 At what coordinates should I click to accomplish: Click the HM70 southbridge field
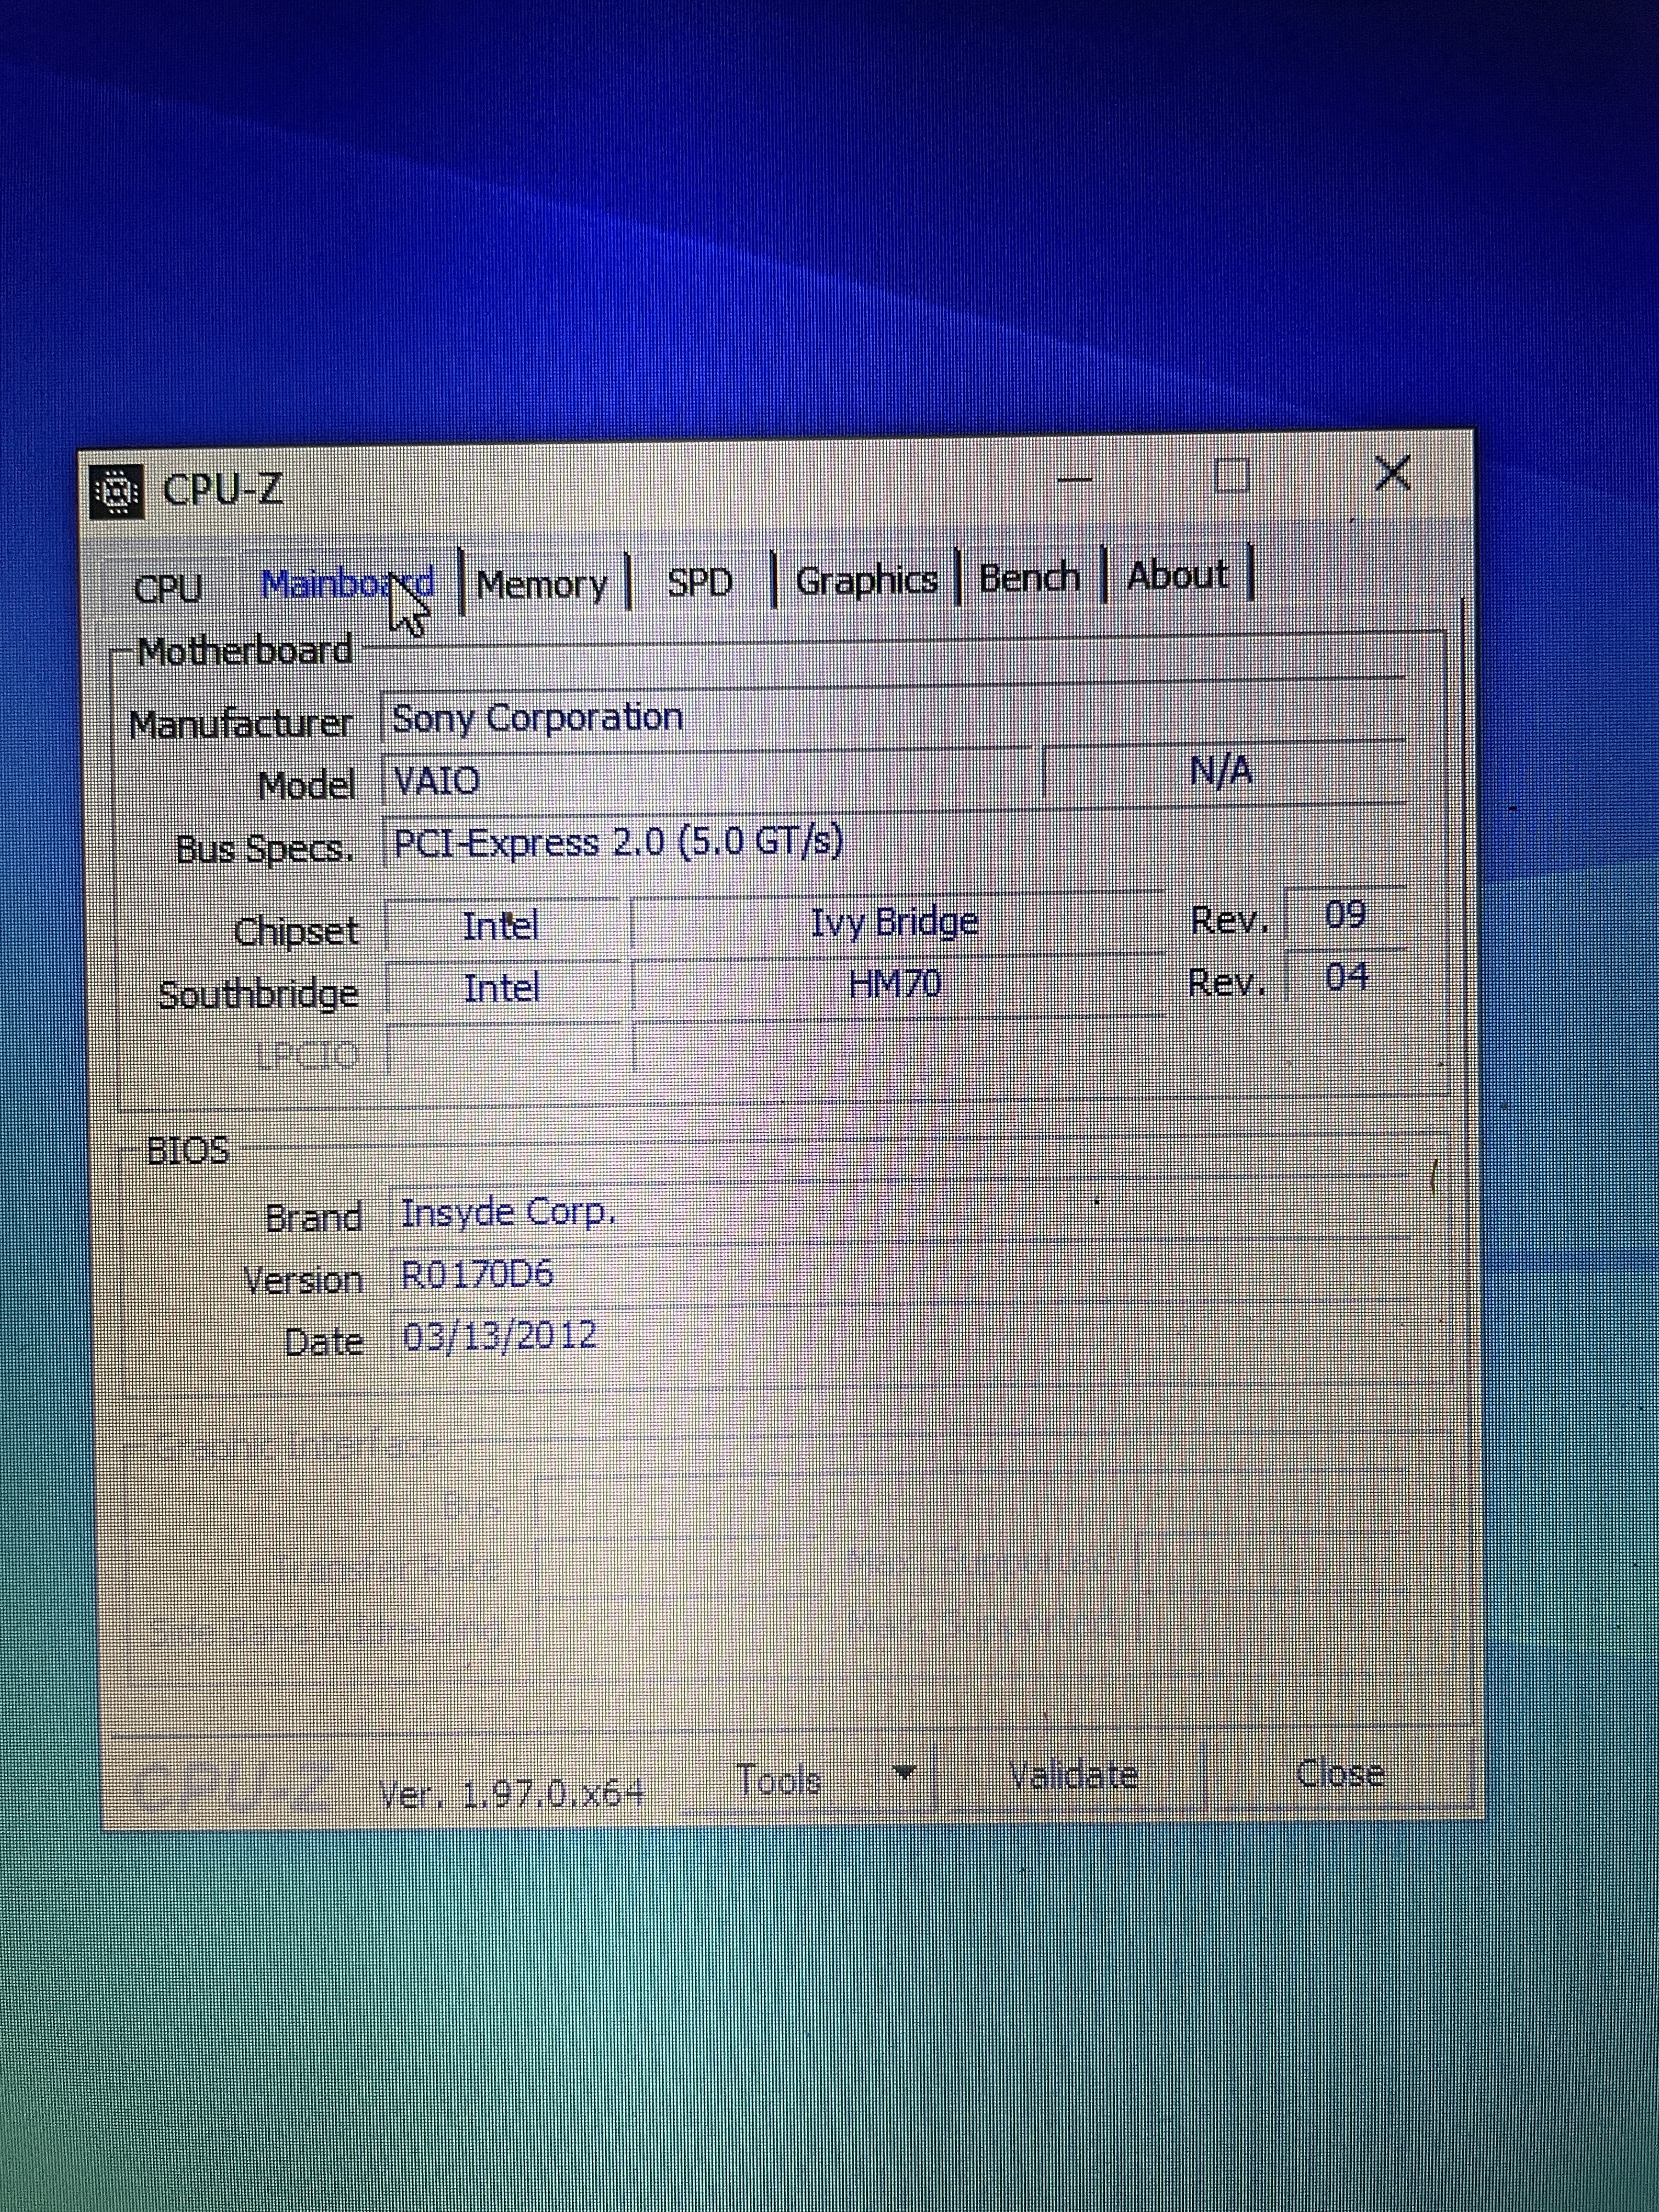(896, 985)
